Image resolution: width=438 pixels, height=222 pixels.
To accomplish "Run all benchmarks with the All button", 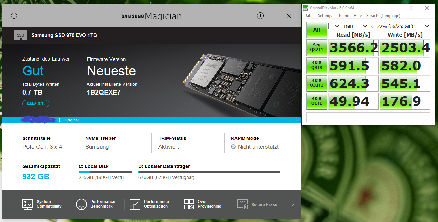I will pyautogui.click(x=316, y=30).
